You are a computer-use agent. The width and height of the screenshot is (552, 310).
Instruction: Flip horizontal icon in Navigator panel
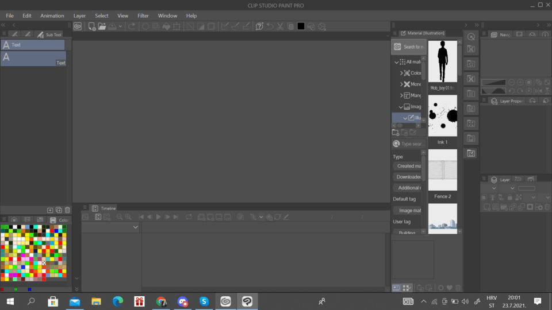pyautogui.click(x=539, y=91)
